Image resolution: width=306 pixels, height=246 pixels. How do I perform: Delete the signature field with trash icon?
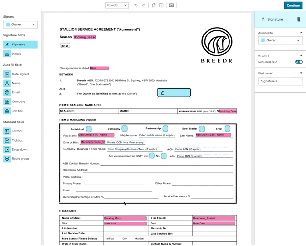pyautogui.click(x=299, y=19)
